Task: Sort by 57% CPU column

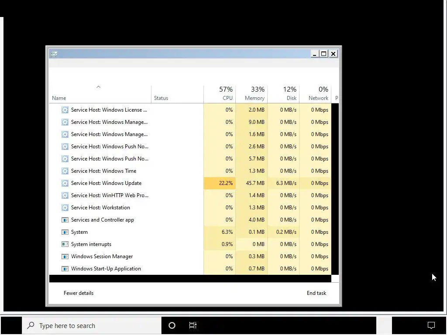Action: tap(220, 94)
